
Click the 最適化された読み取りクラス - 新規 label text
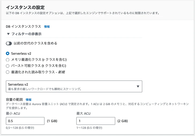[x=38, y=72]
